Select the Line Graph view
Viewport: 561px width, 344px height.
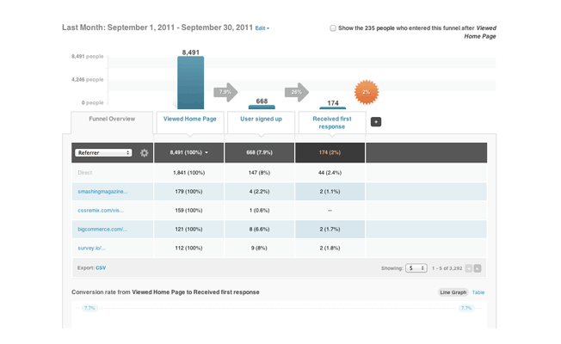(453, 292)
